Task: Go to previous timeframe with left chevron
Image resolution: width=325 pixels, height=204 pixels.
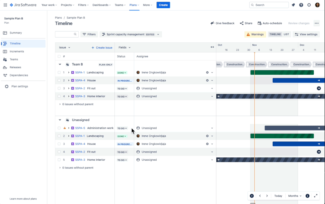Action: (x=260, y=196)
